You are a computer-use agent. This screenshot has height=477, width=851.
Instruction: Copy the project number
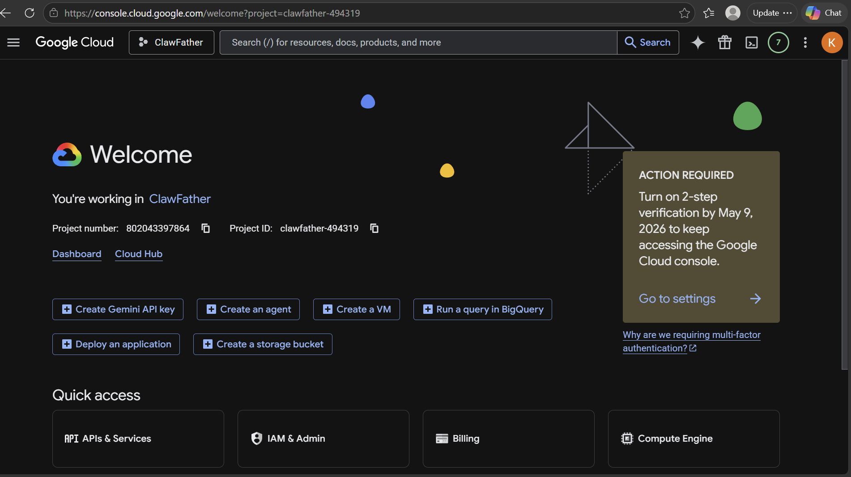pyautogui.click(x=206, y=228)
